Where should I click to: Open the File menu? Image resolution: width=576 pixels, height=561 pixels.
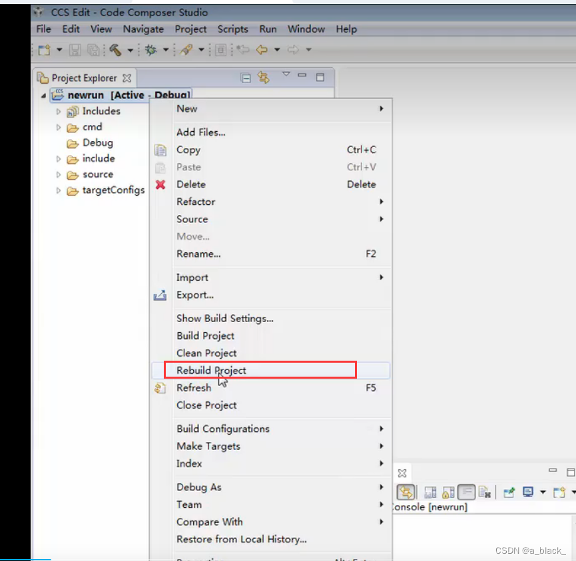pos(43,29)
